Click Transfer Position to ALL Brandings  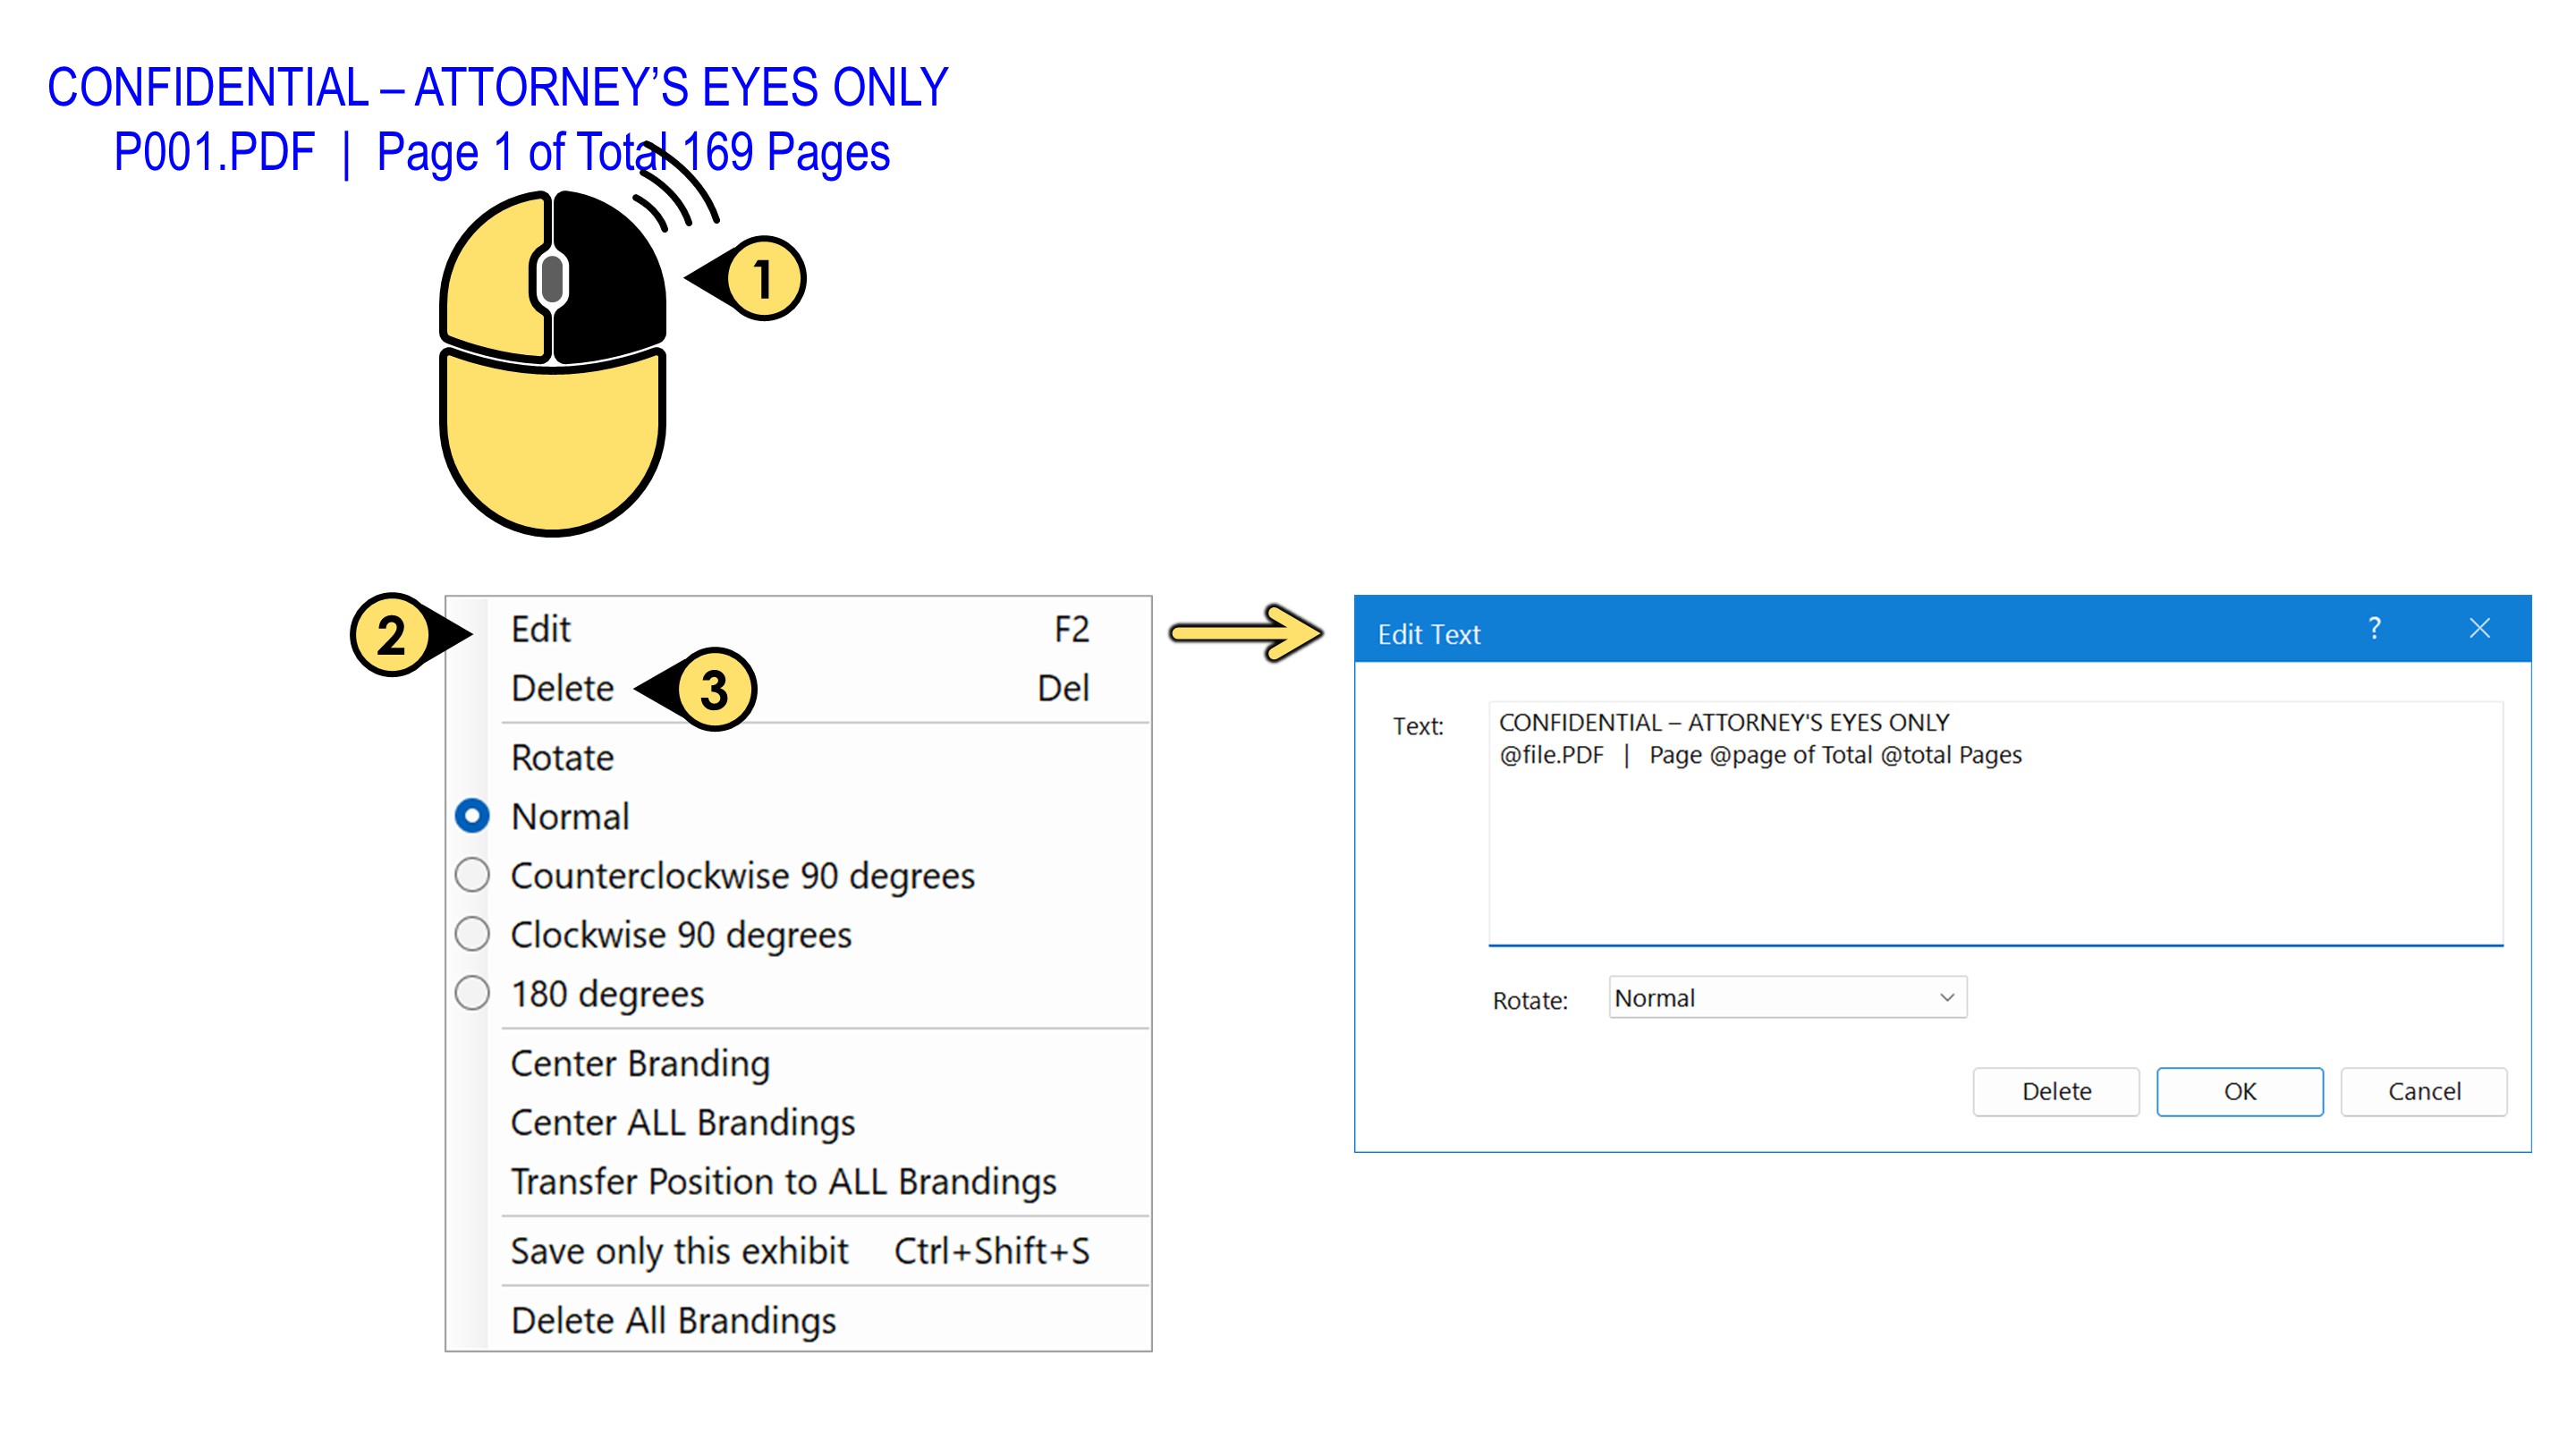pos(783,1181)
